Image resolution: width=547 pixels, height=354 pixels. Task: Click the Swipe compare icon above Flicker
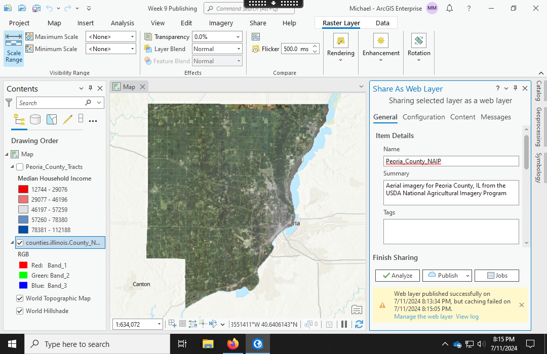pos(256,36)
